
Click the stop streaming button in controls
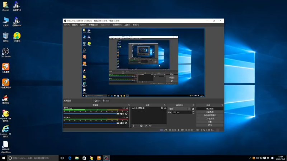(210, 109)
